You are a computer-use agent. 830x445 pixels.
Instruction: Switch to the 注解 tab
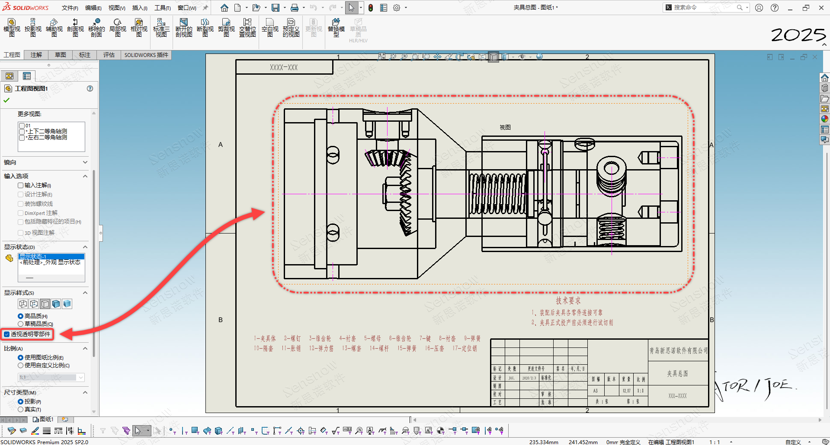tap(36, 55)
